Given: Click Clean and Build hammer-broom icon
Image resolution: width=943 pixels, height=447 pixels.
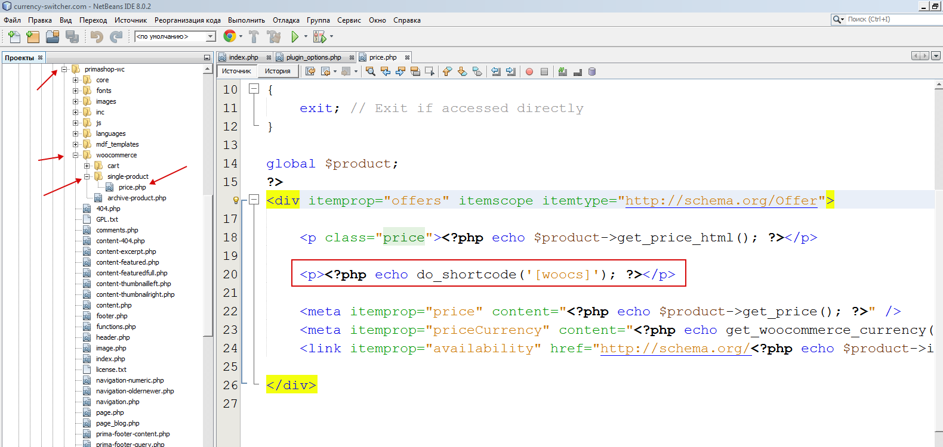Looking at the screenshot, I should coord(274,36).
